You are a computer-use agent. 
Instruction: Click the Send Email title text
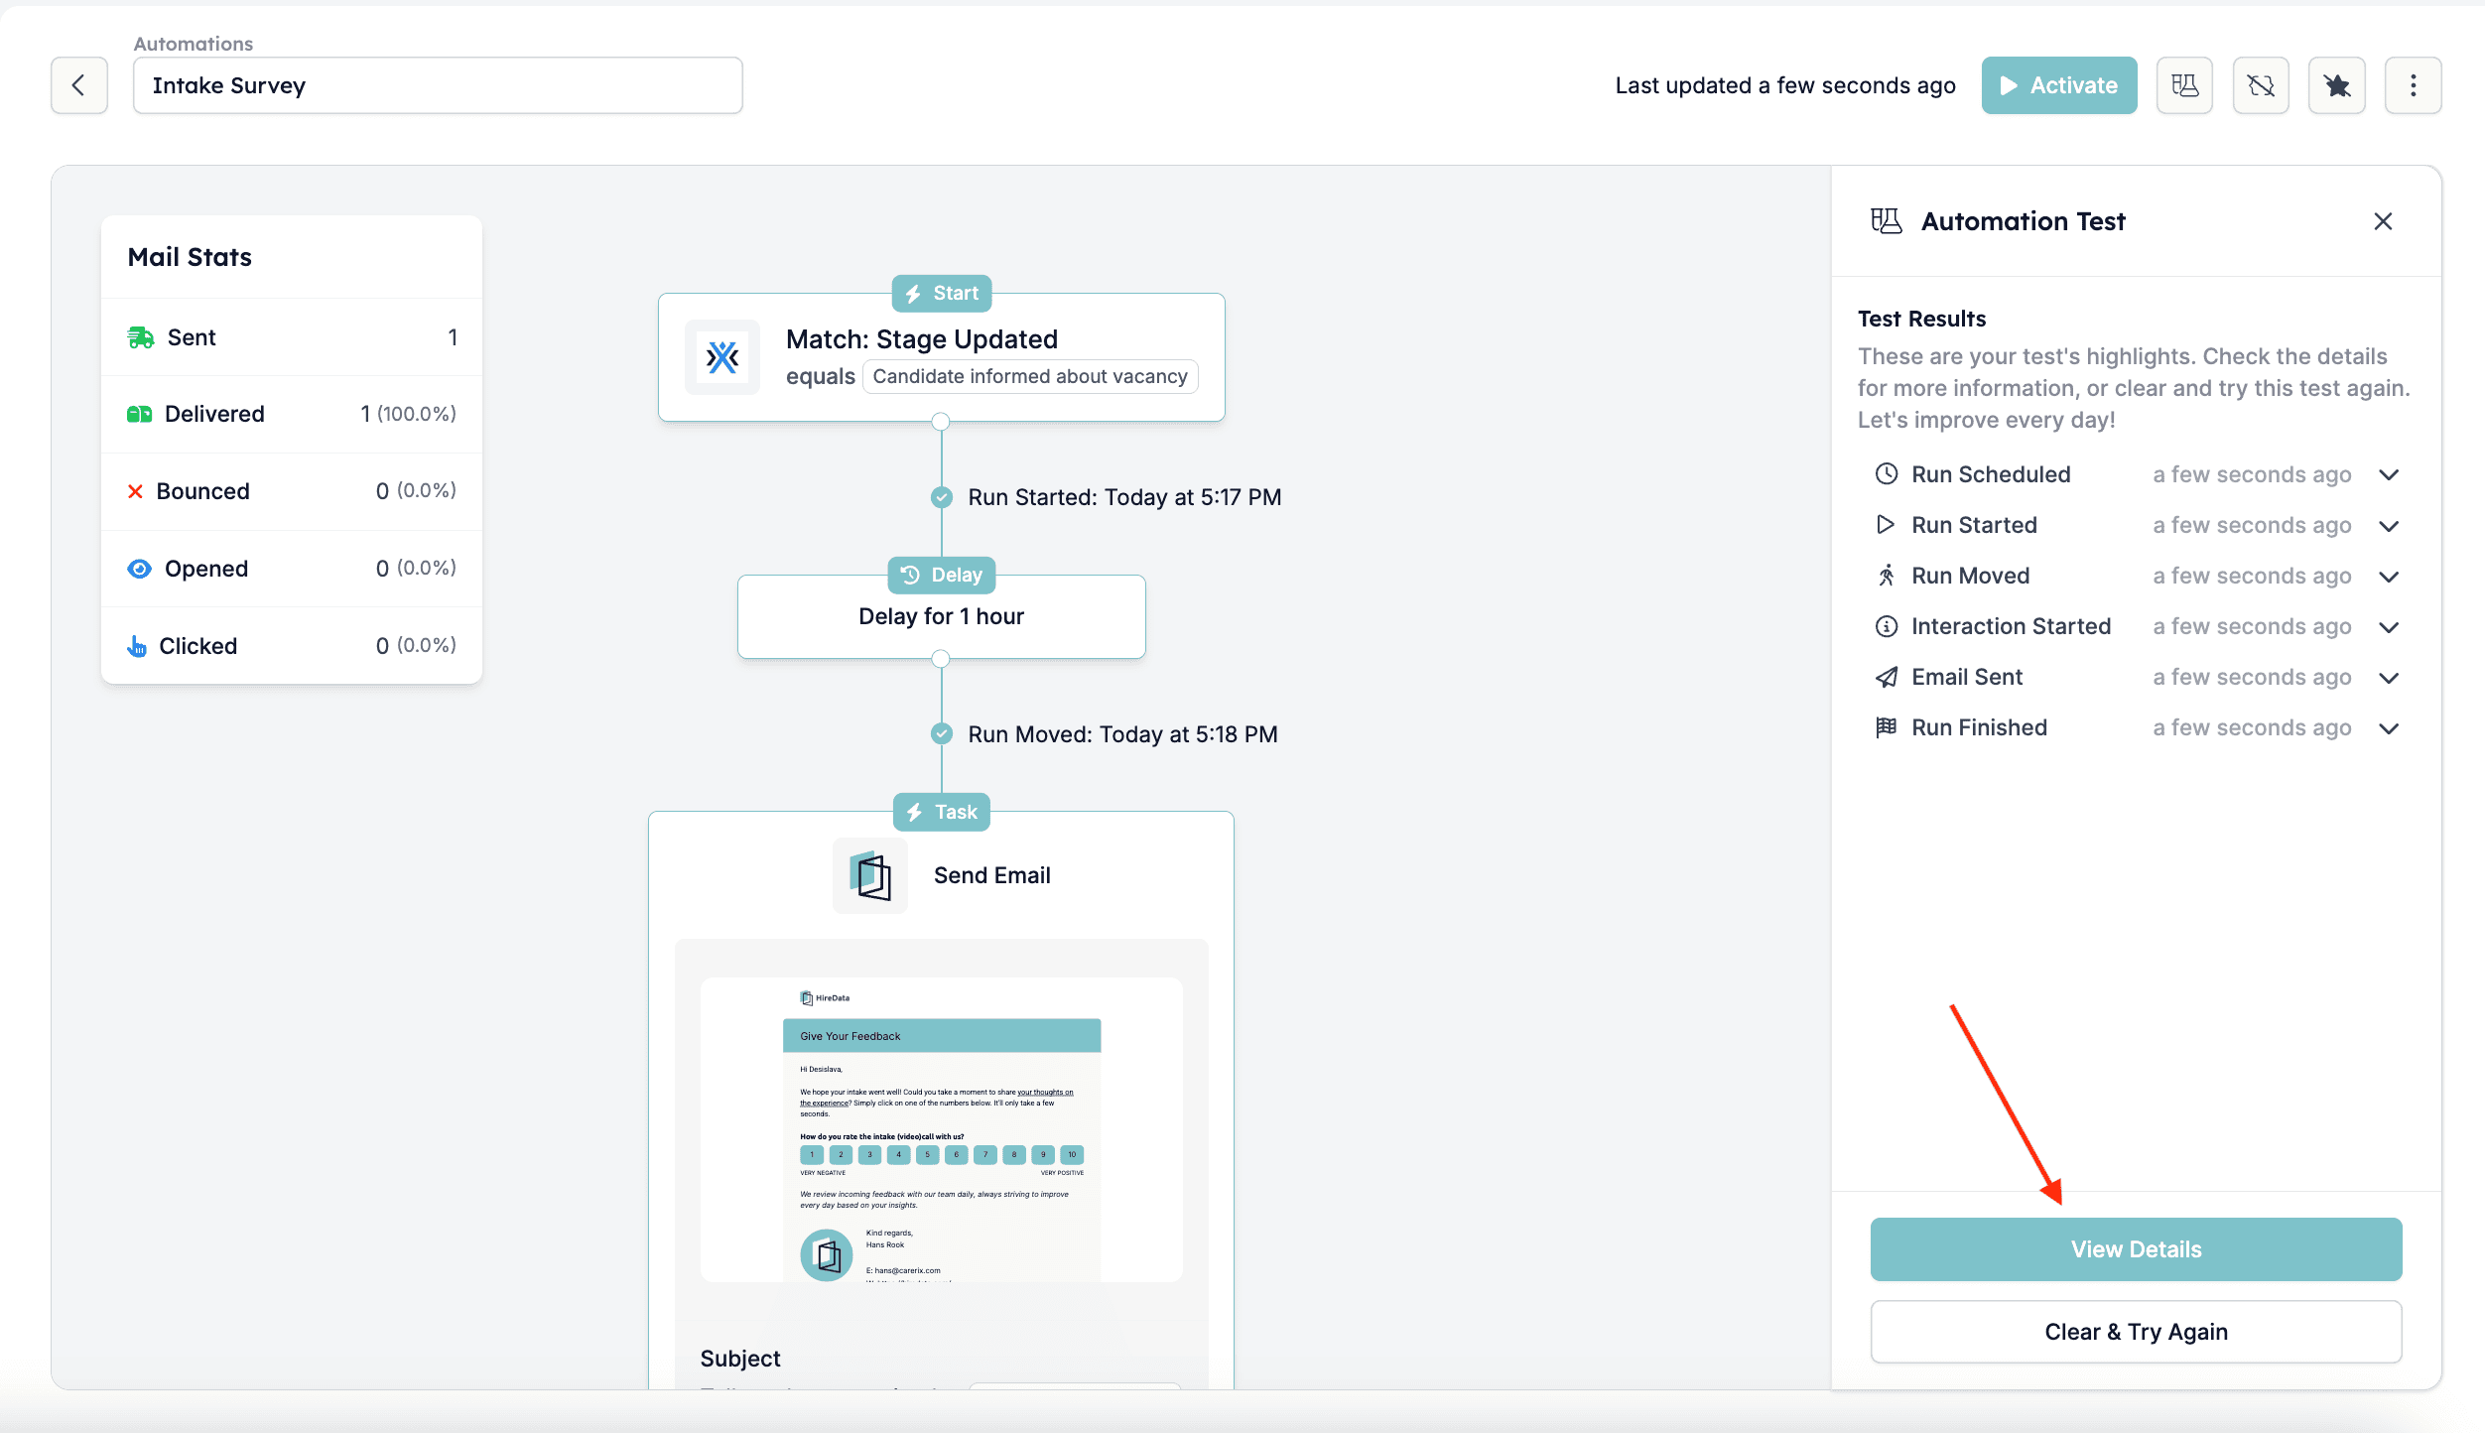[991, 875]
